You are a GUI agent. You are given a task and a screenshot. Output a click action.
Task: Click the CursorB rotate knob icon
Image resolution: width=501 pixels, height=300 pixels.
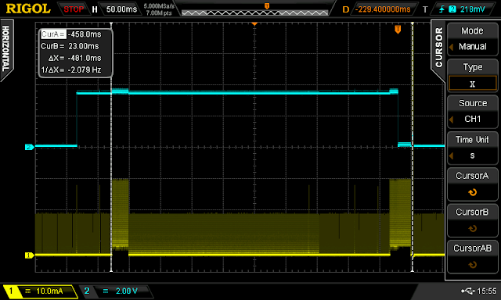(472, 229)
